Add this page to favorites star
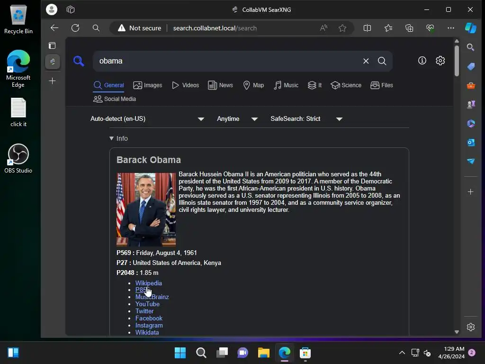The image size is (485, 364). point(342,28)
